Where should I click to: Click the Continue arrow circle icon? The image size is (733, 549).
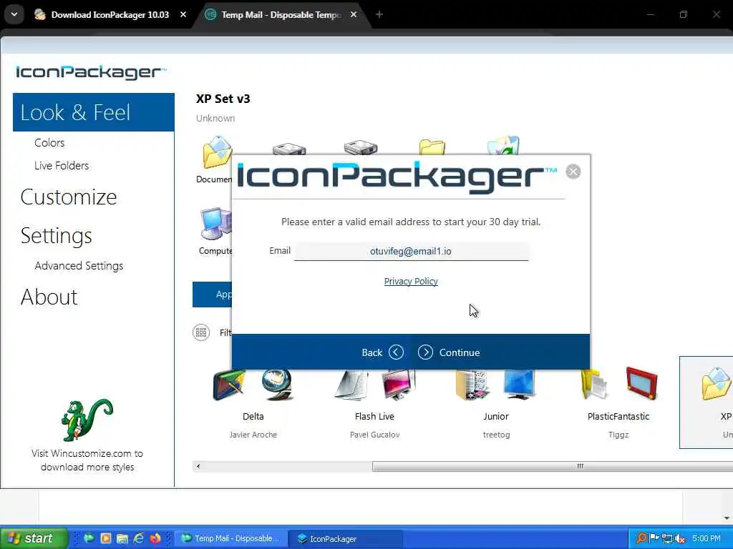pos(425,352)
